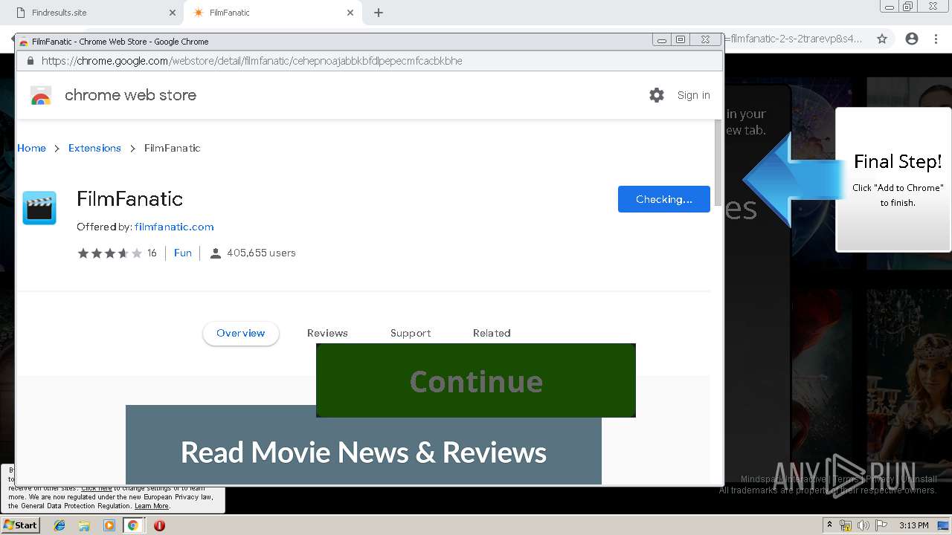Click the '405,655 users' text

(261, 253)
